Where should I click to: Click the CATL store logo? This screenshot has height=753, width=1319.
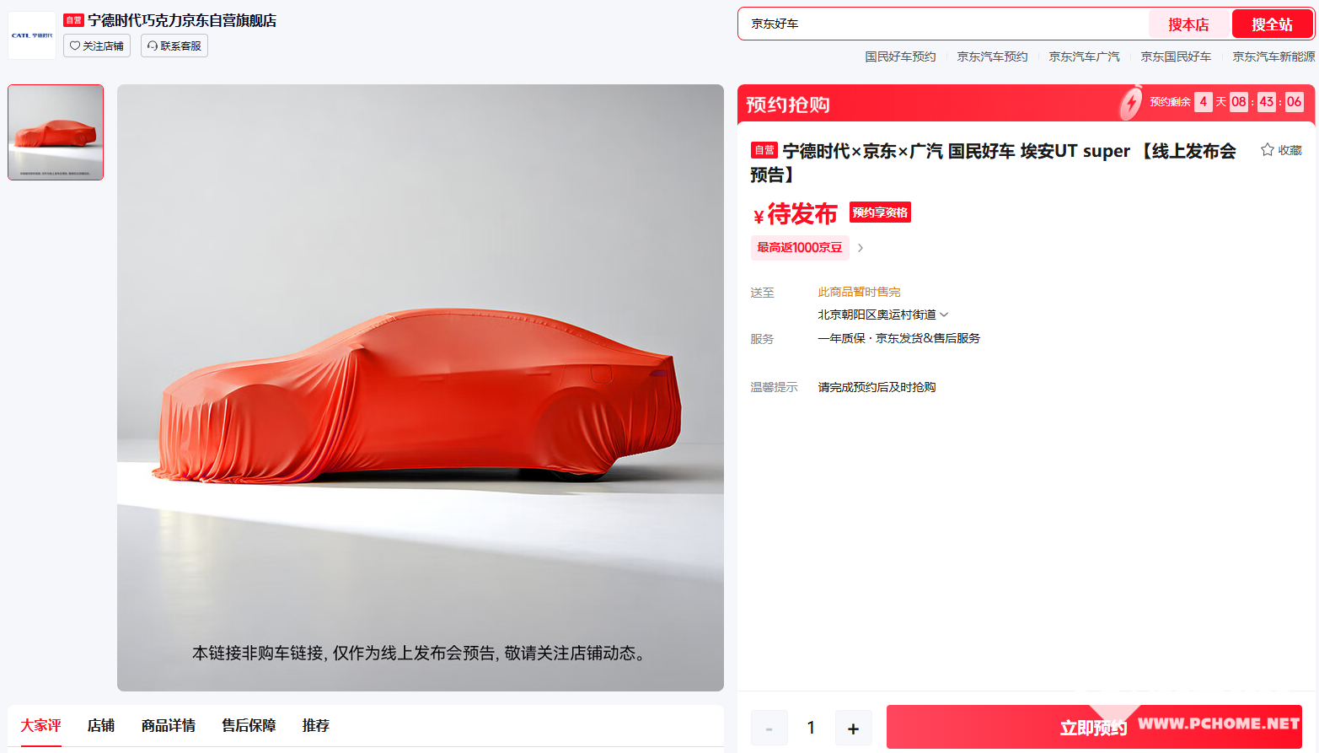click(x=32, y=35)
